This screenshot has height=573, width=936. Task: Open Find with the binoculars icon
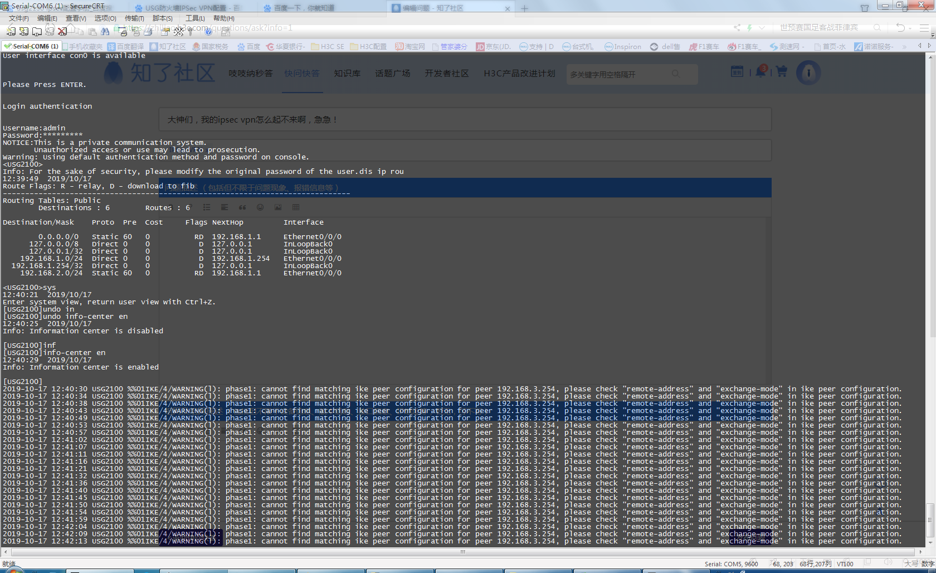[x=105, y=31]
